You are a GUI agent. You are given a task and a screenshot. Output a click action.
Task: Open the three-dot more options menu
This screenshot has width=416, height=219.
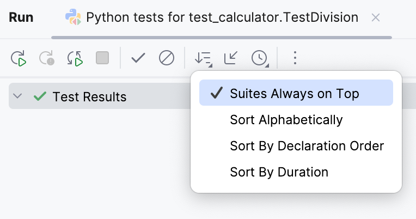click(295, 58)
